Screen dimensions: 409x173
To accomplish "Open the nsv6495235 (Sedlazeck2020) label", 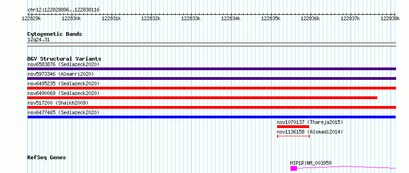I will pyautogui.click(x=63, y=84).
